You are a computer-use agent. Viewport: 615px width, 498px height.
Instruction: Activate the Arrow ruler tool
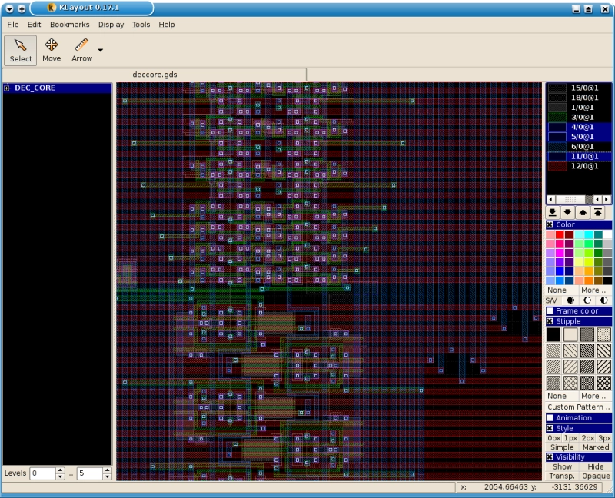coord(82,50)
